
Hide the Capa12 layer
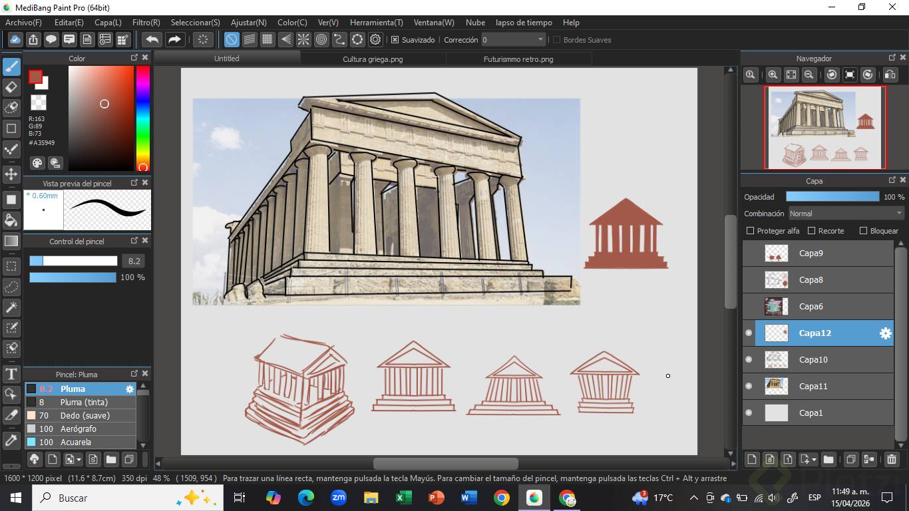pos(749,333)
